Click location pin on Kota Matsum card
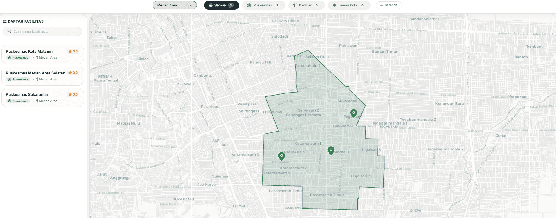The height and width of the screenshot is (218, 556). point(37,57)
